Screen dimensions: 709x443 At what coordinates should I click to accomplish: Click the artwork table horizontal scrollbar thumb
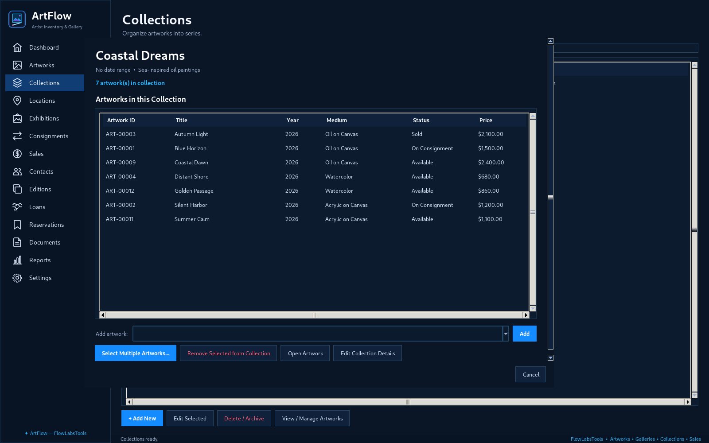point(314,315)
